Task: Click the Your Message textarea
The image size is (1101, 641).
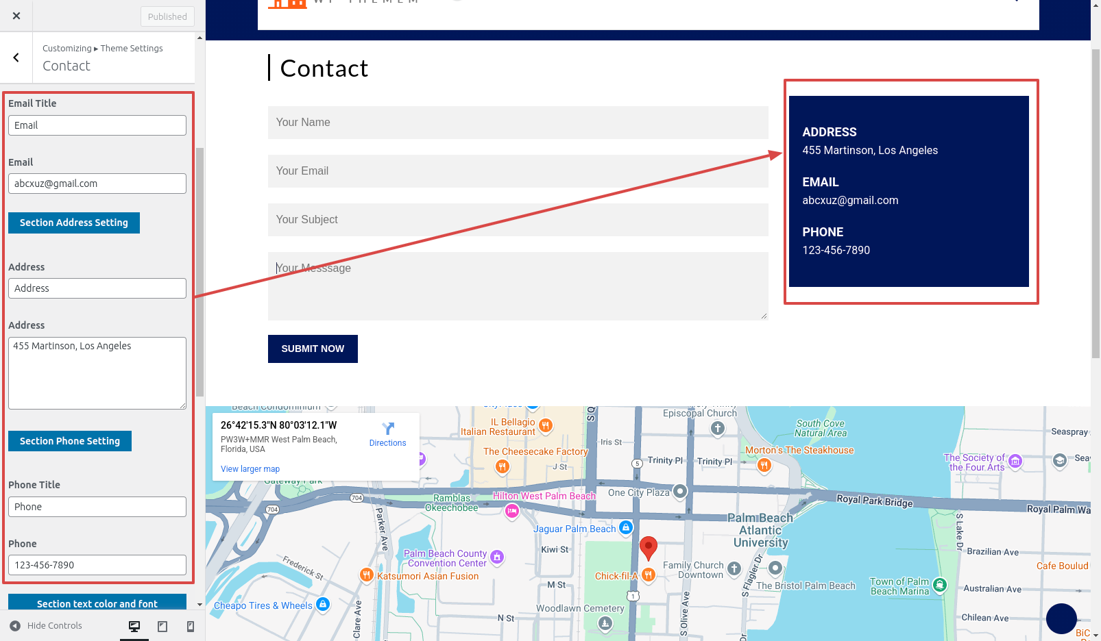Action: click(x=518, y=286)
